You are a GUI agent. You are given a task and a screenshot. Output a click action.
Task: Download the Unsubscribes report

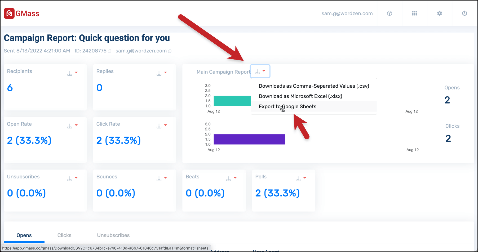(x=70, y=179)
